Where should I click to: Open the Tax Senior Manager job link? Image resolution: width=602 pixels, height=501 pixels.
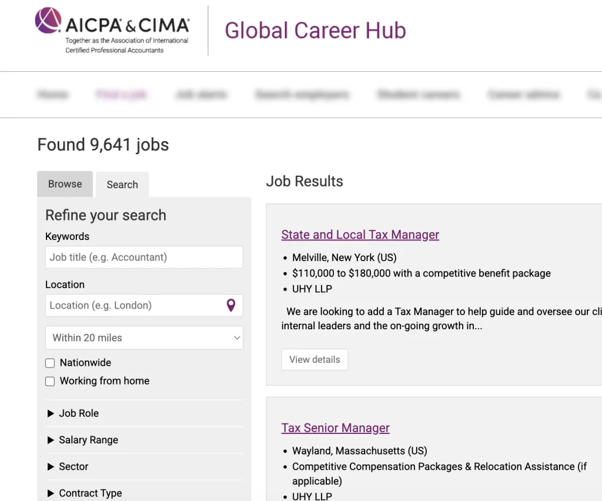click(x=335, y=428)
